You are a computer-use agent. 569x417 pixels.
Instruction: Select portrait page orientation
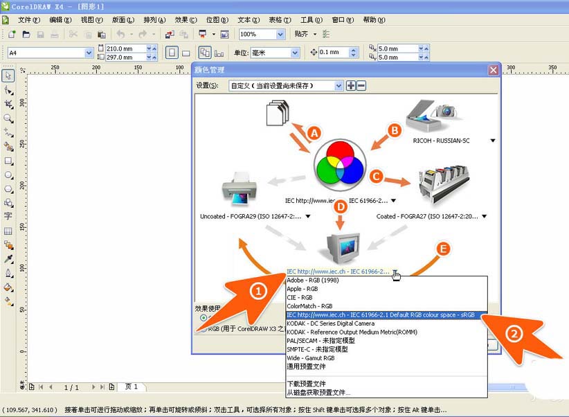172,53
